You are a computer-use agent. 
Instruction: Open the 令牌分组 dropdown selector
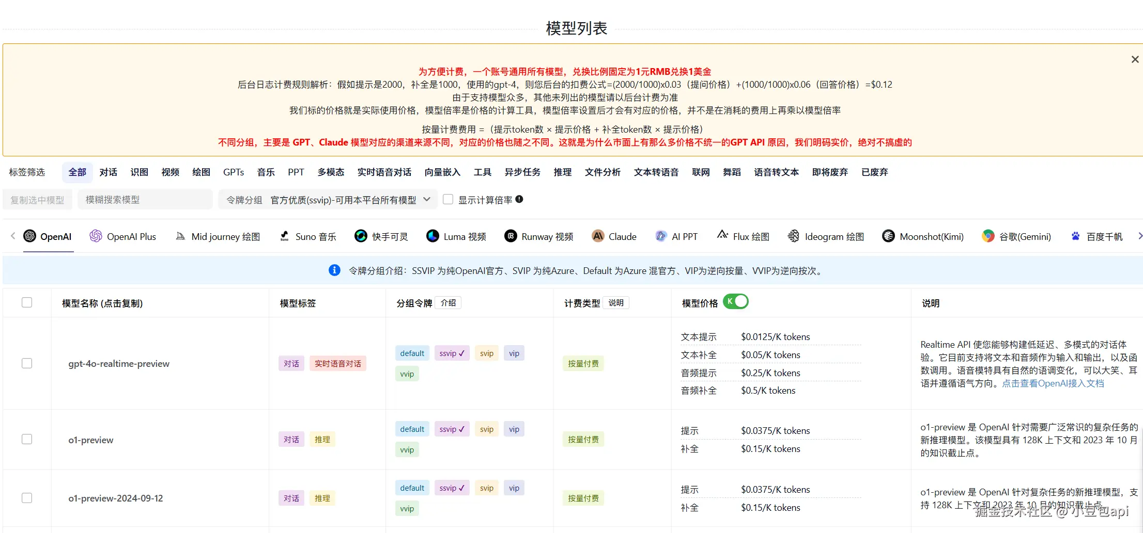(328, 200)
